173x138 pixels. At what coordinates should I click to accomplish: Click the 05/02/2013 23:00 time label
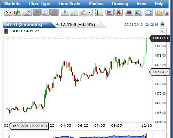(x=29, y=126)
